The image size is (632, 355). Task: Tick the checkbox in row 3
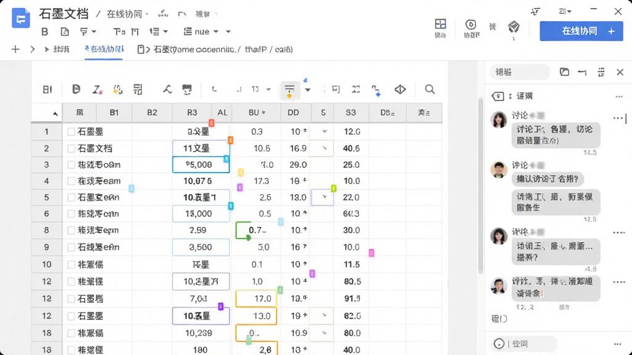(x=71, y=165)
